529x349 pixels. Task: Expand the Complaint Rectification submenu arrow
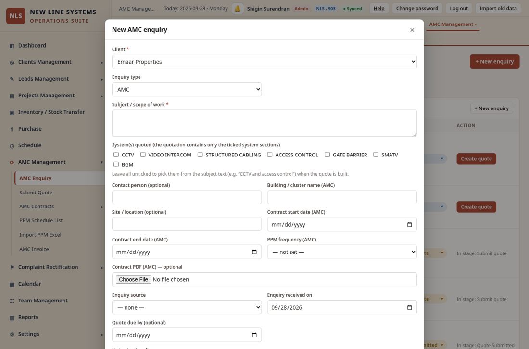[101, 268]
